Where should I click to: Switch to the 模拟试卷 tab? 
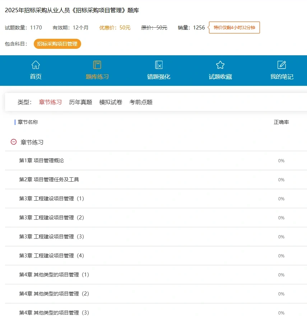(110, 102)
